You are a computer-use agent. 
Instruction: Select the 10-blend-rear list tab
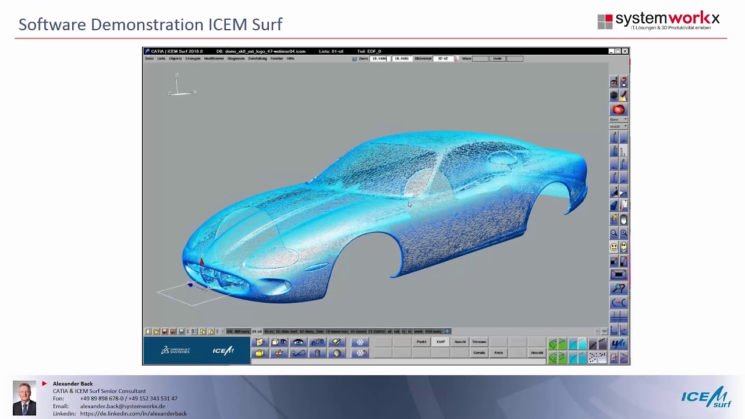[x=336, y=332]
